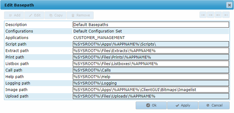
Task: Click the Help path label
Action: coord(15,77)
